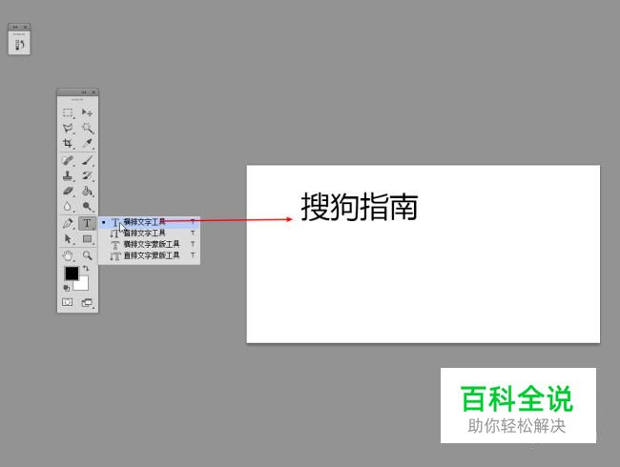
Task: Select the Eraser tool
Action: [68, 192]
